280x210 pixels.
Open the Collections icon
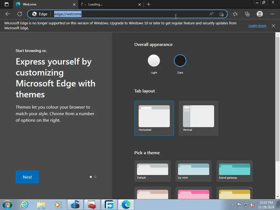tap(247, 14)
